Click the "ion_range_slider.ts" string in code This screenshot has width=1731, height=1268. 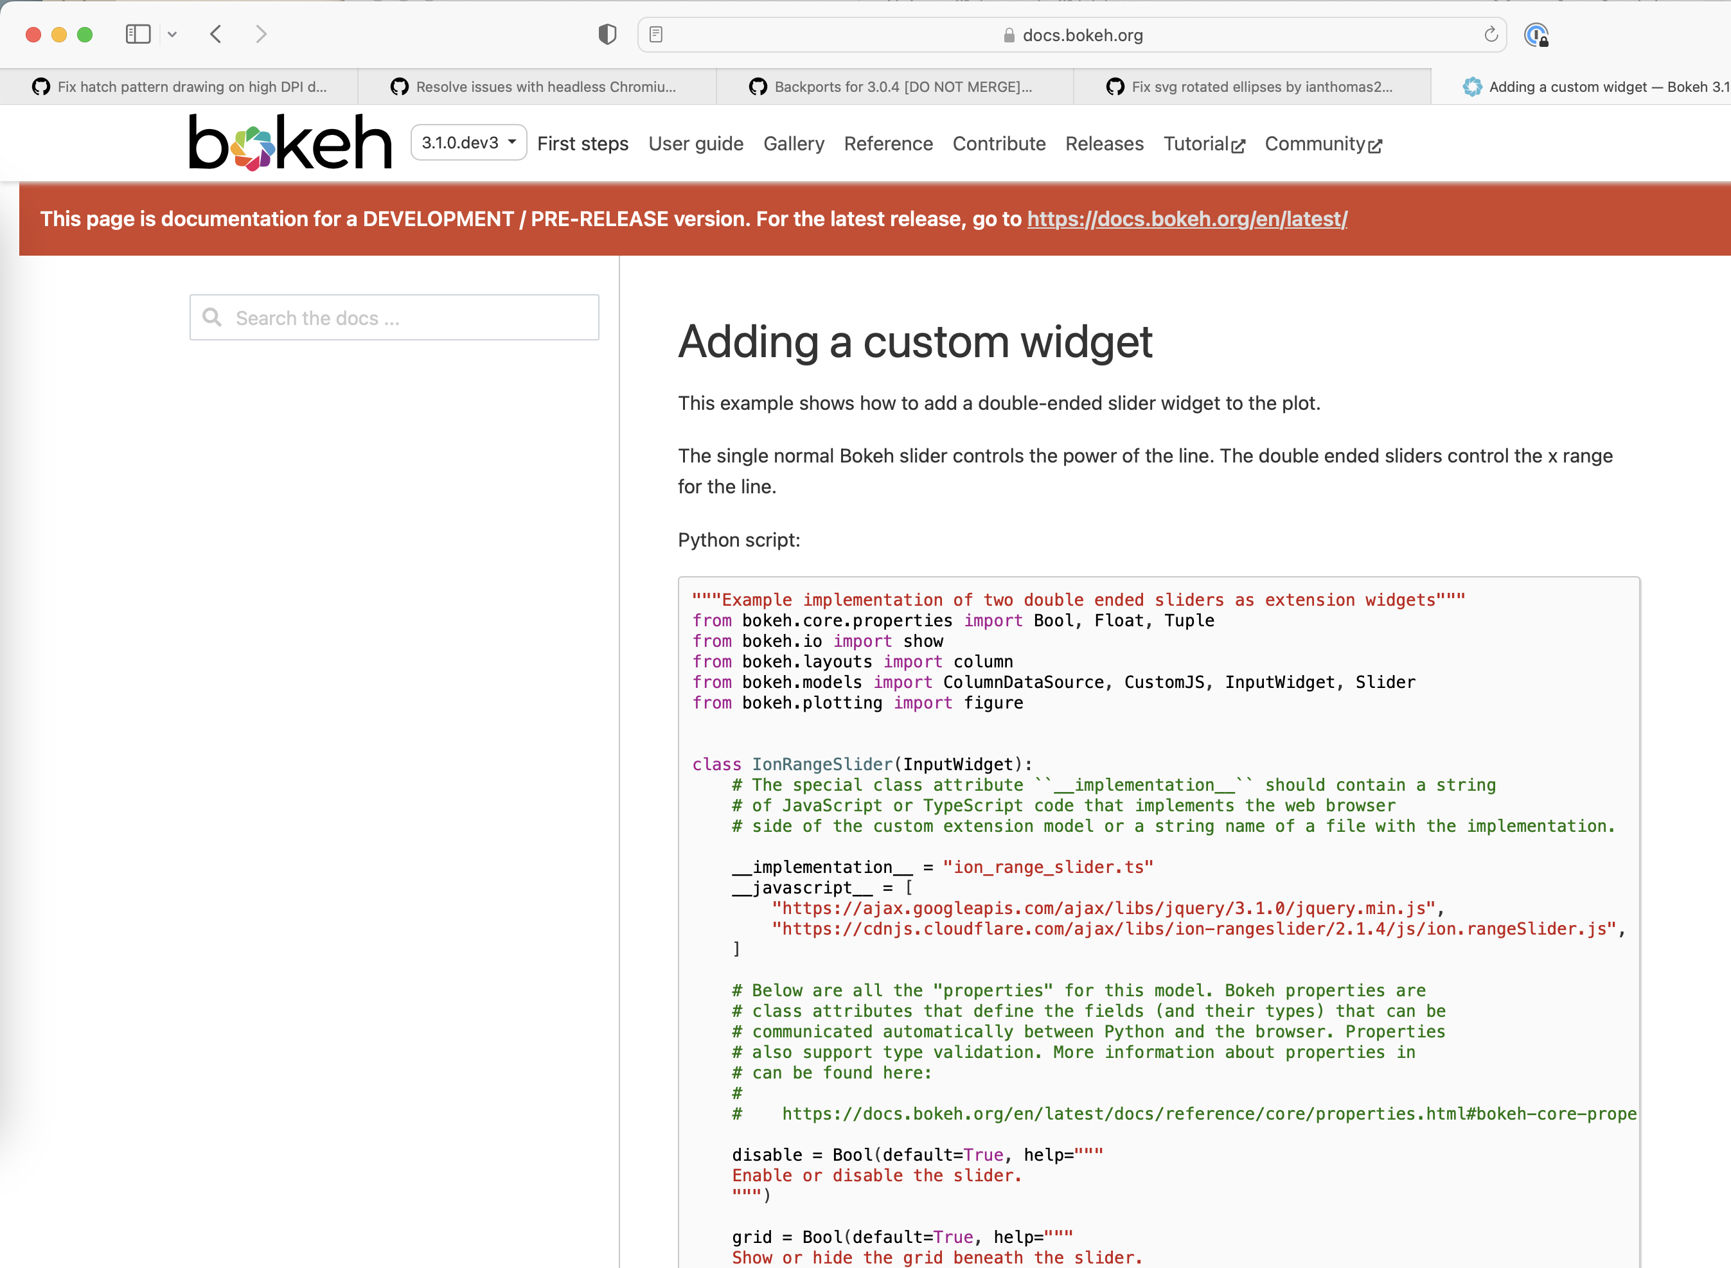tap(1048, 867)
